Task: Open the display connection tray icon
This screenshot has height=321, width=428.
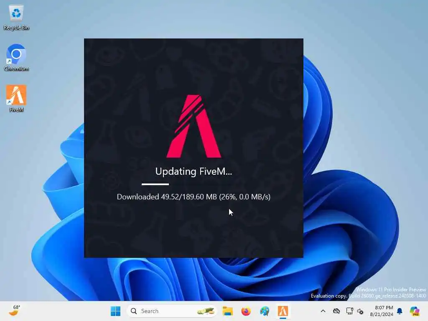Action: point(349,311)
